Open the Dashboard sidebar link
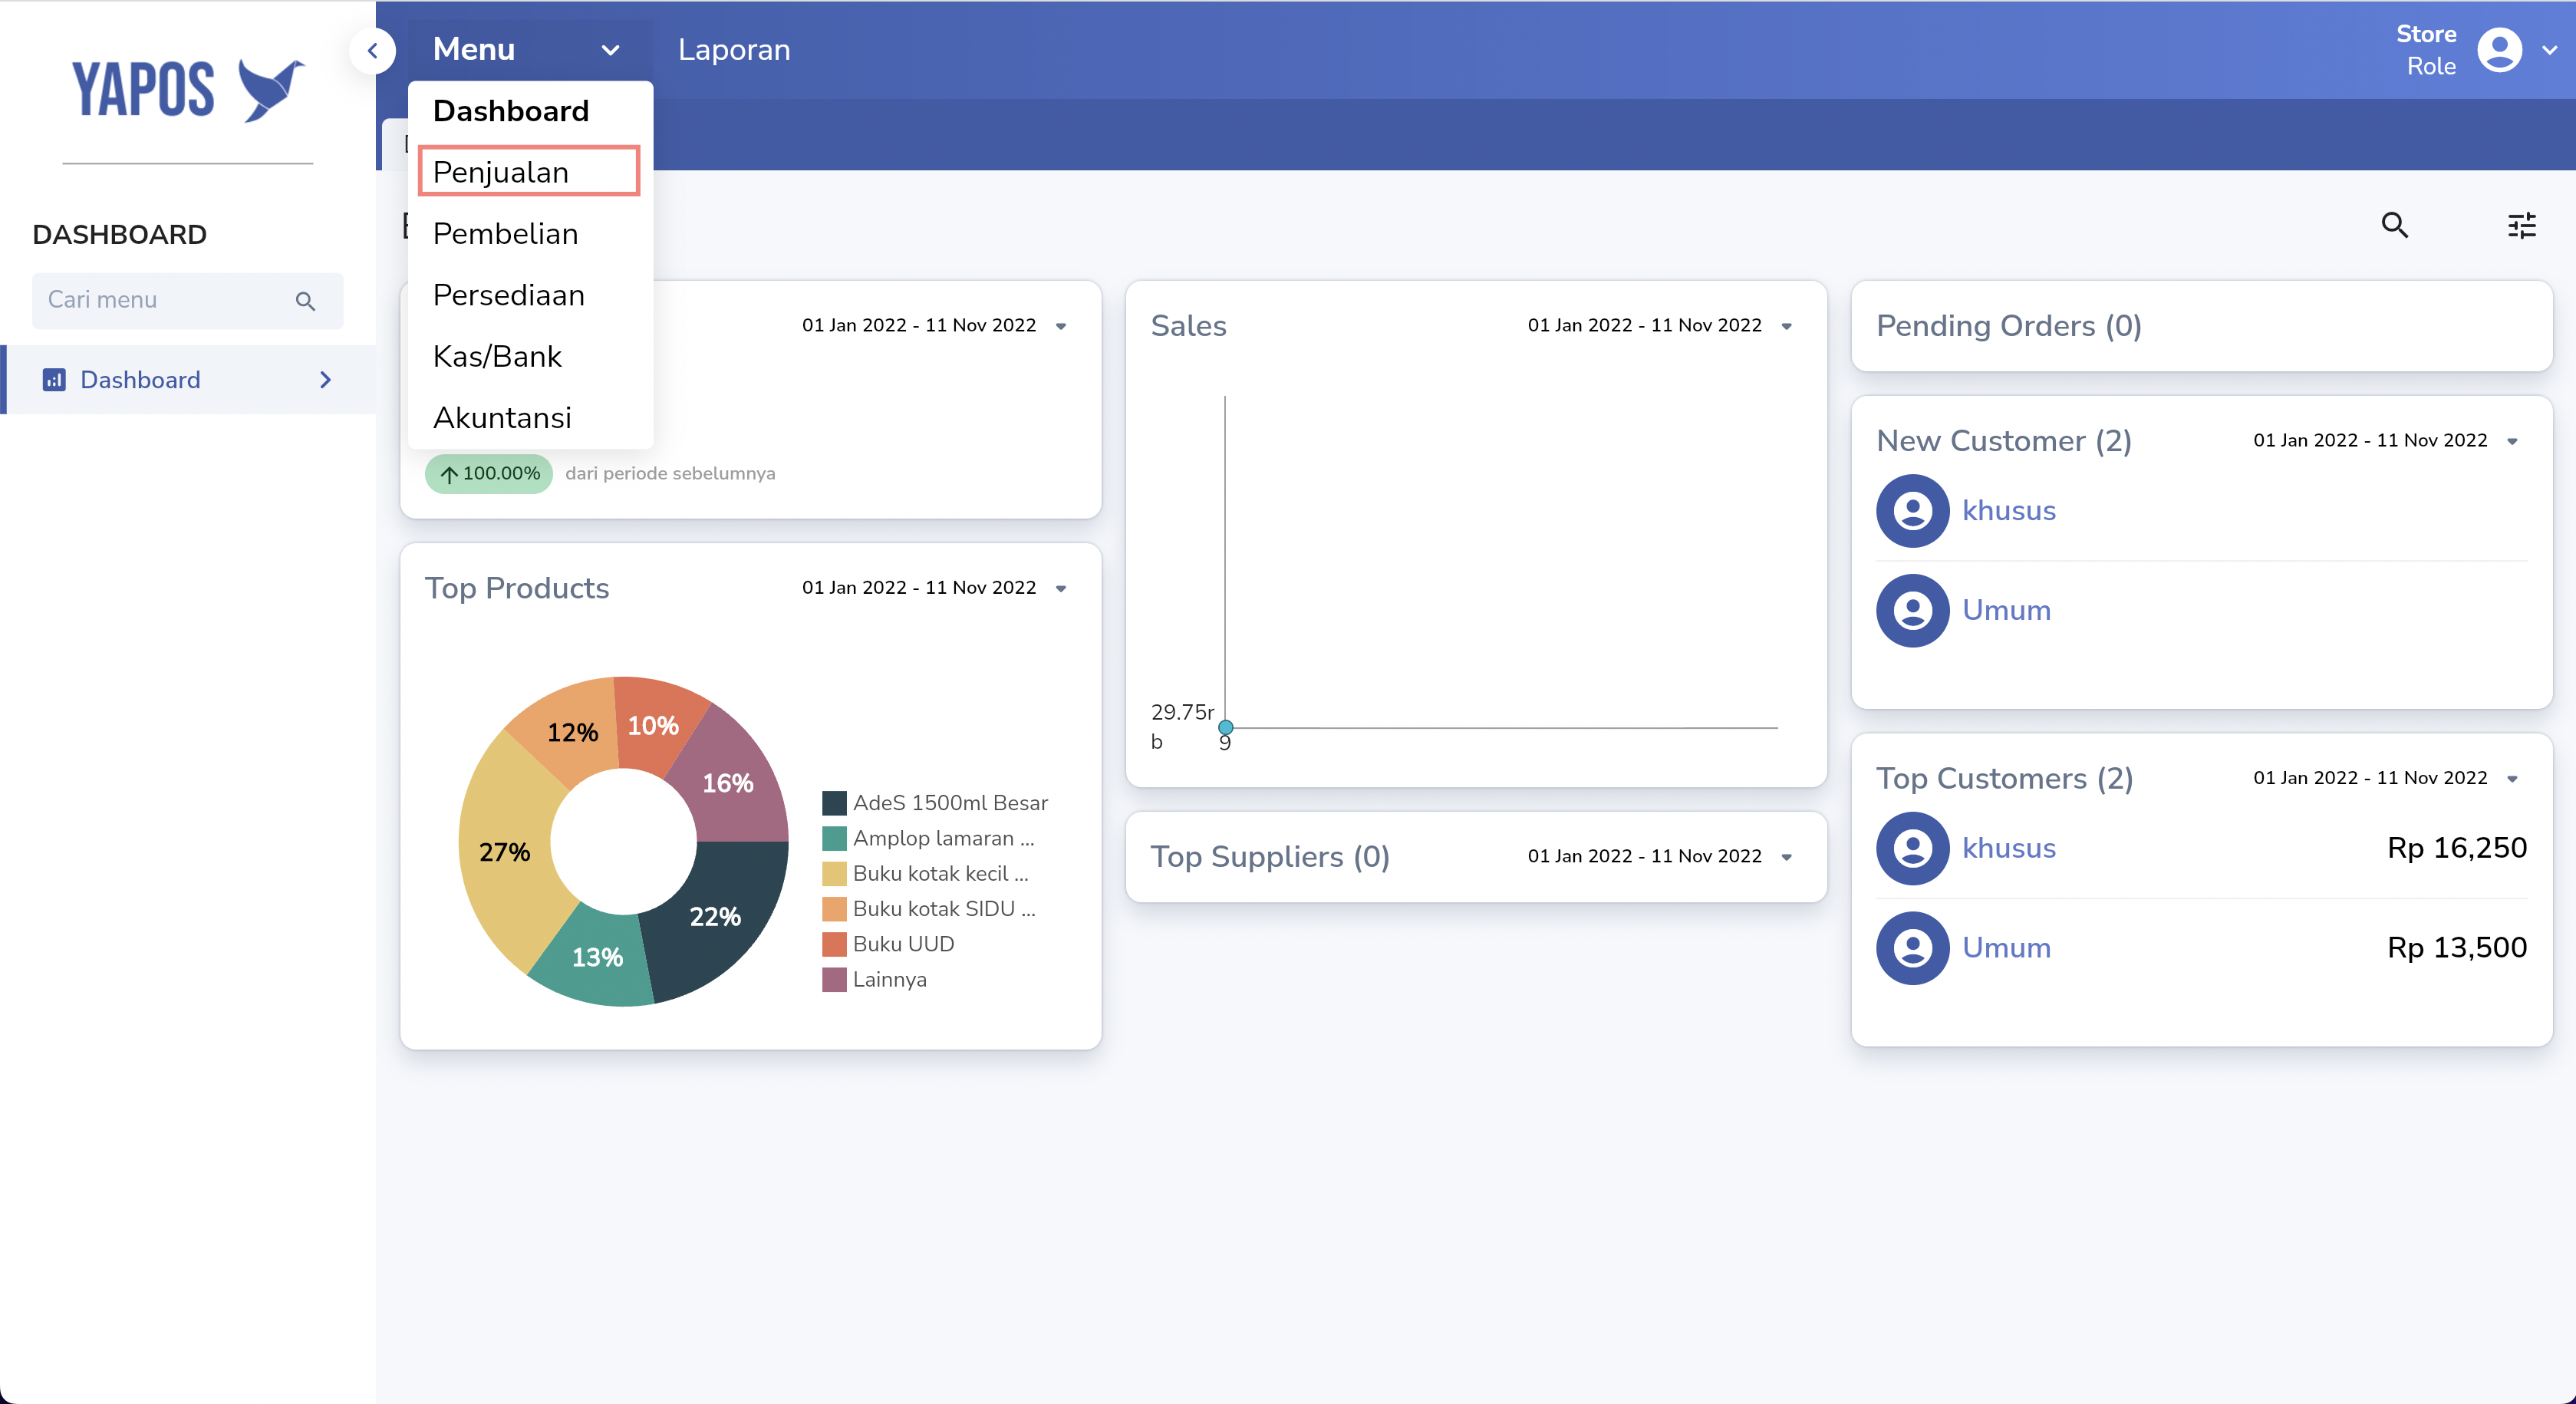This screenshot has height=1404, width=2576. 188,380
